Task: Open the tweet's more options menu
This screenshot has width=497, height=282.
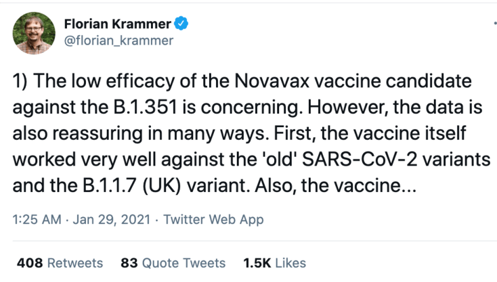Action: click(x=493, y=22)
